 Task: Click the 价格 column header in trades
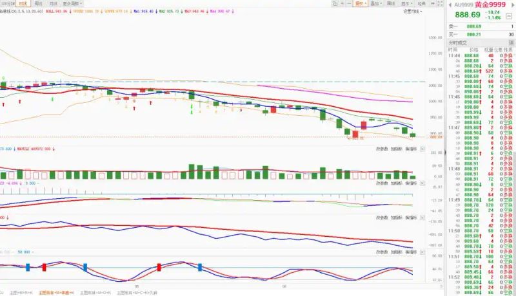click(473, 50)
